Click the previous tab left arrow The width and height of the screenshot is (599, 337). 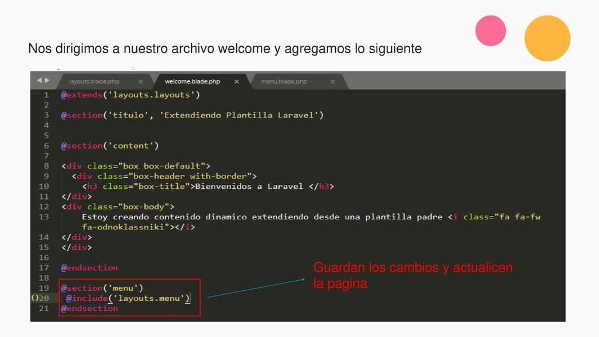pyautogui.click(x=39, y=80)
